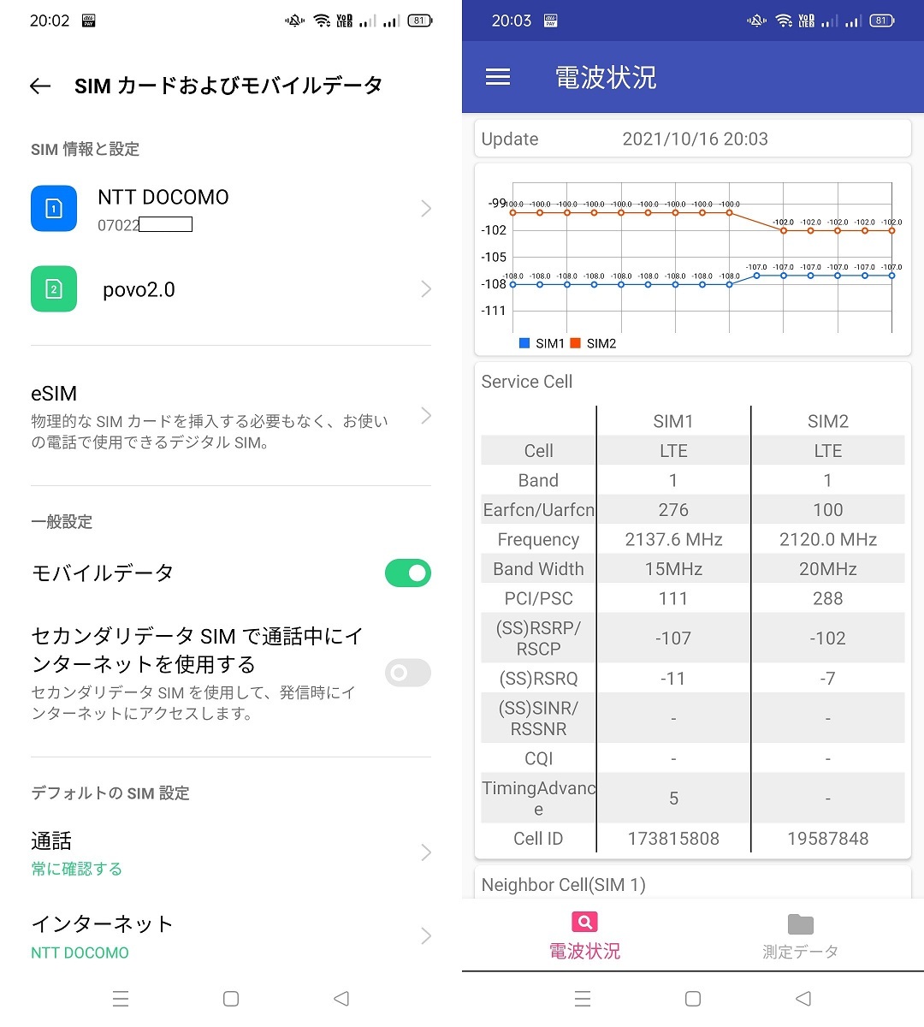Tap the pay notification icon beside 20:03

coord(550,21)
